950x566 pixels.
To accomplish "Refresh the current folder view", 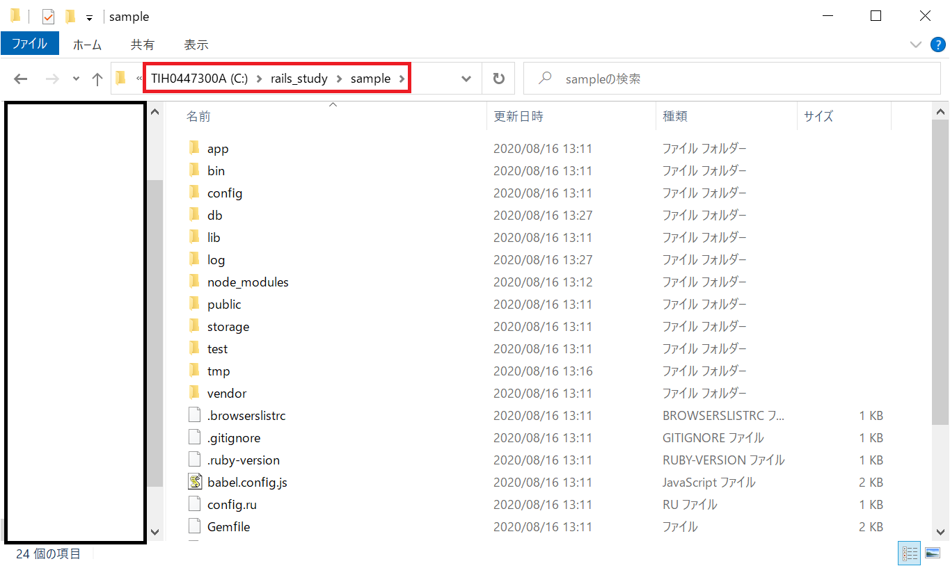I will (x=498, y=79).
